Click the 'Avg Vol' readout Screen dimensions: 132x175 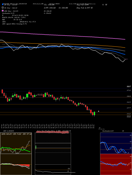click(x=82, y=5)
